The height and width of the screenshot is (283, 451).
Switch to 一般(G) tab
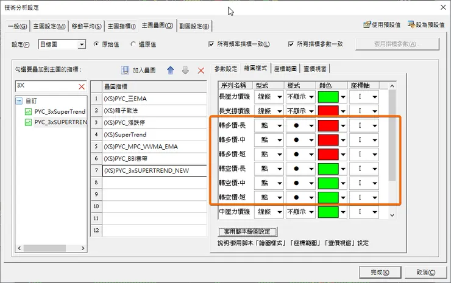(x=18, y=26)
